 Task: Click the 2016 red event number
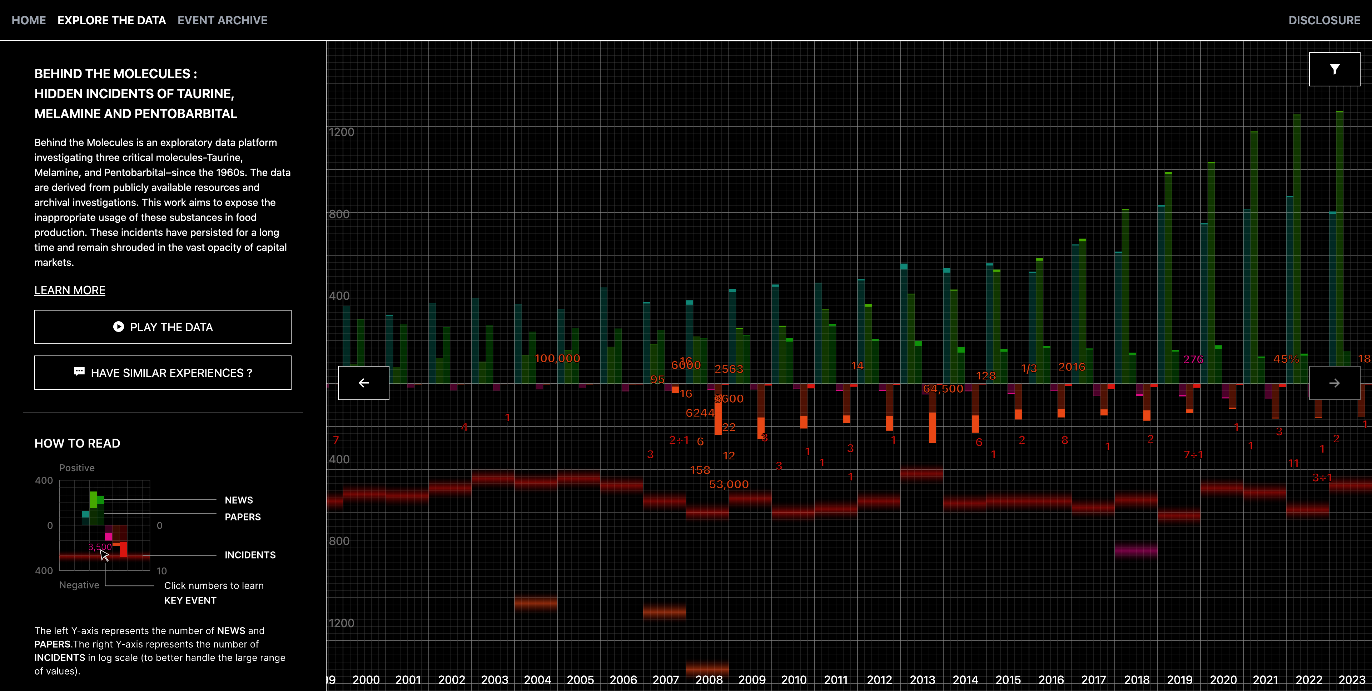(x=1072, y=367)
